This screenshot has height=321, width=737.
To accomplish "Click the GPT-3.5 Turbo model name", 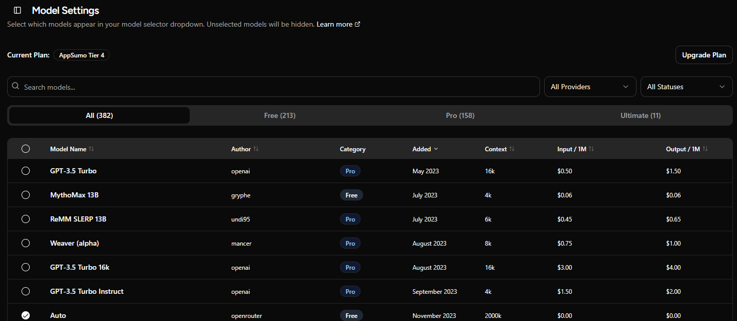I will [x=73, y=171].
